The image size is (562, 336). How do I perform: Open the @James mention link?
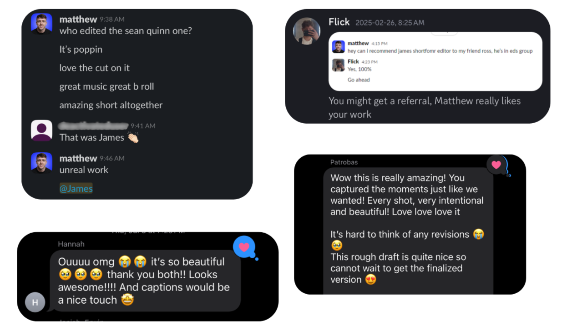pos(76,188)
